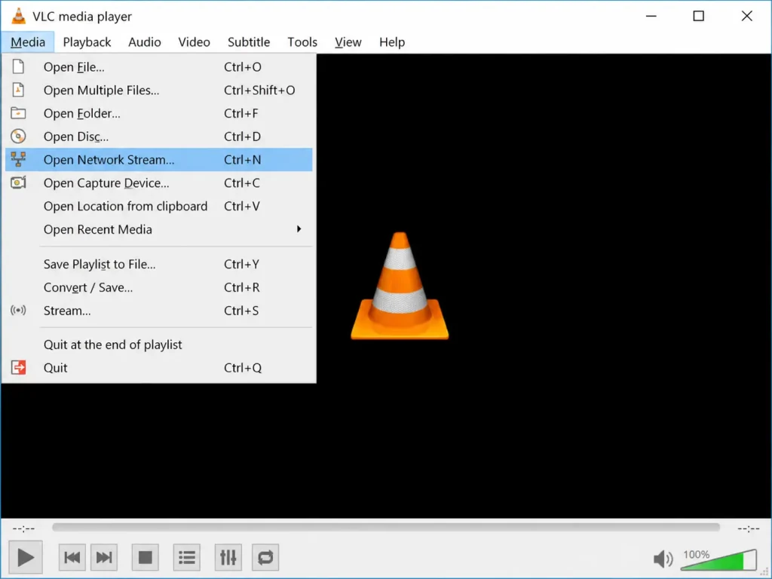Viewport: 772px width, 579px height.
Task: Choose Open Folder... entry
Action: (158, 113)
